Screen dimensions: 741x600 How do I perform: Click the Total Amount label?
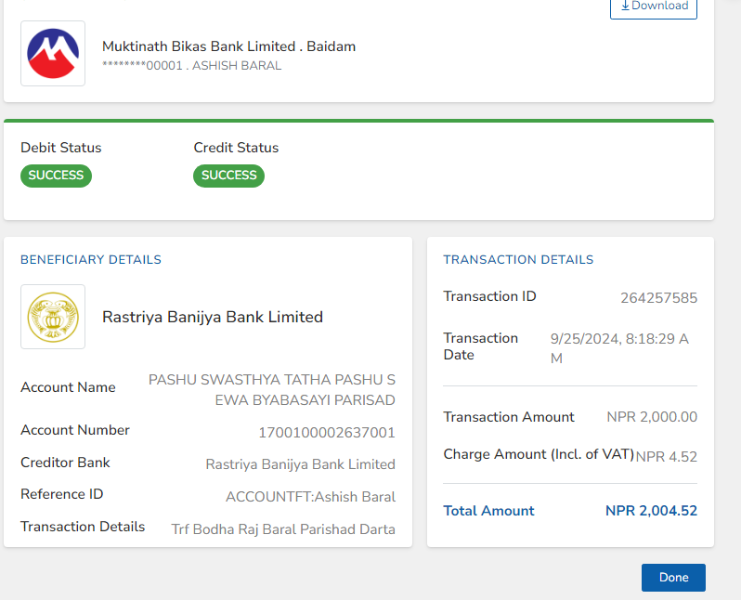point(488,511)
